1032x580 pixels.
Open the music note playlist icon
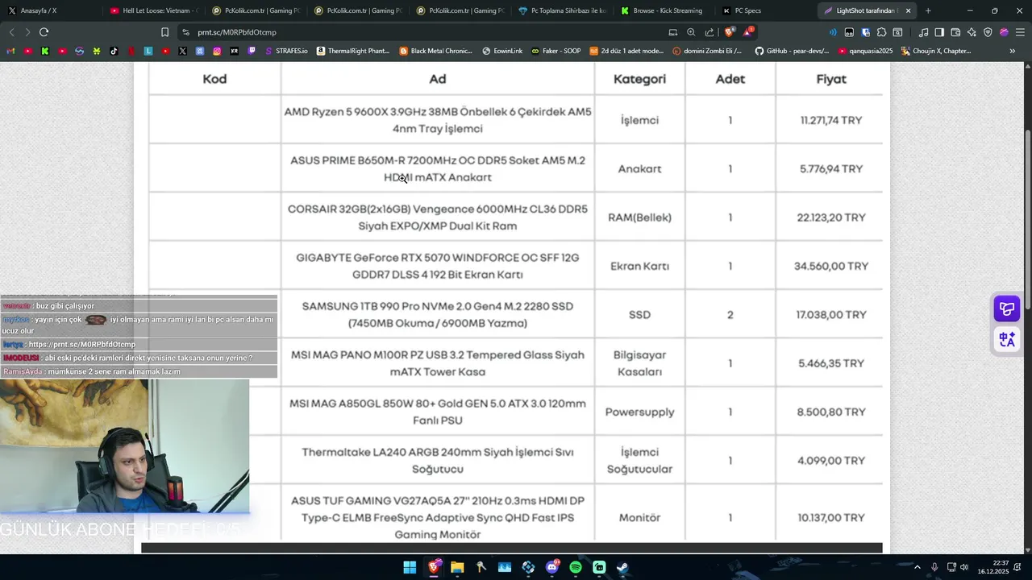pos(923,32)
